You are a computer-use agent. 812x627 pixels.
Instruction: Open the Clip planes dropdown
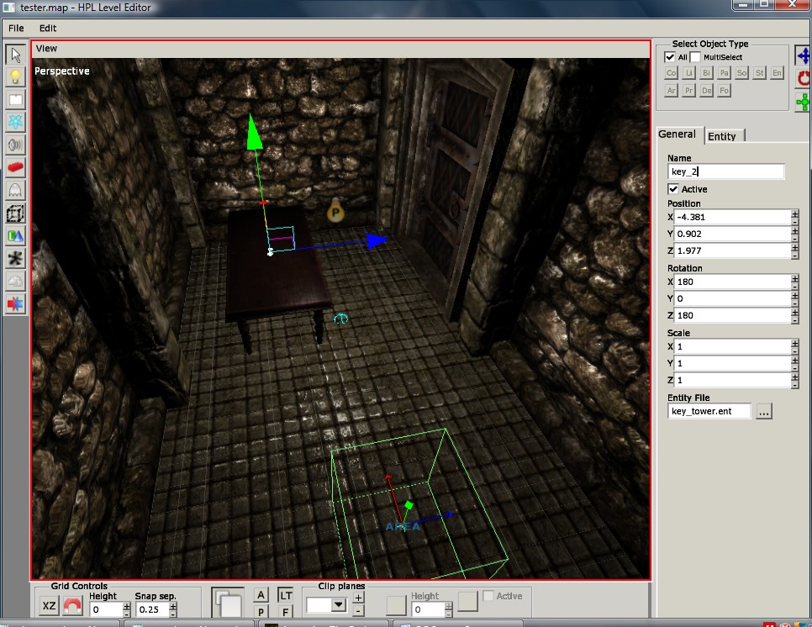pos(338,604)
